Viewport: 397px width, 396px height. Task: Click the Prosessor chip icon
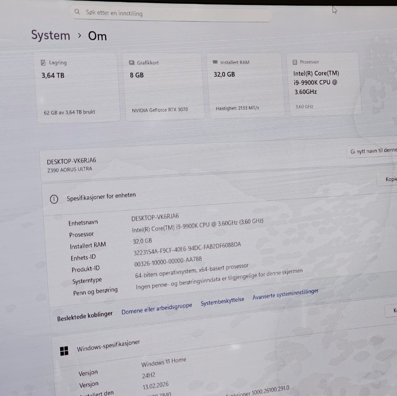coord(295,62)
